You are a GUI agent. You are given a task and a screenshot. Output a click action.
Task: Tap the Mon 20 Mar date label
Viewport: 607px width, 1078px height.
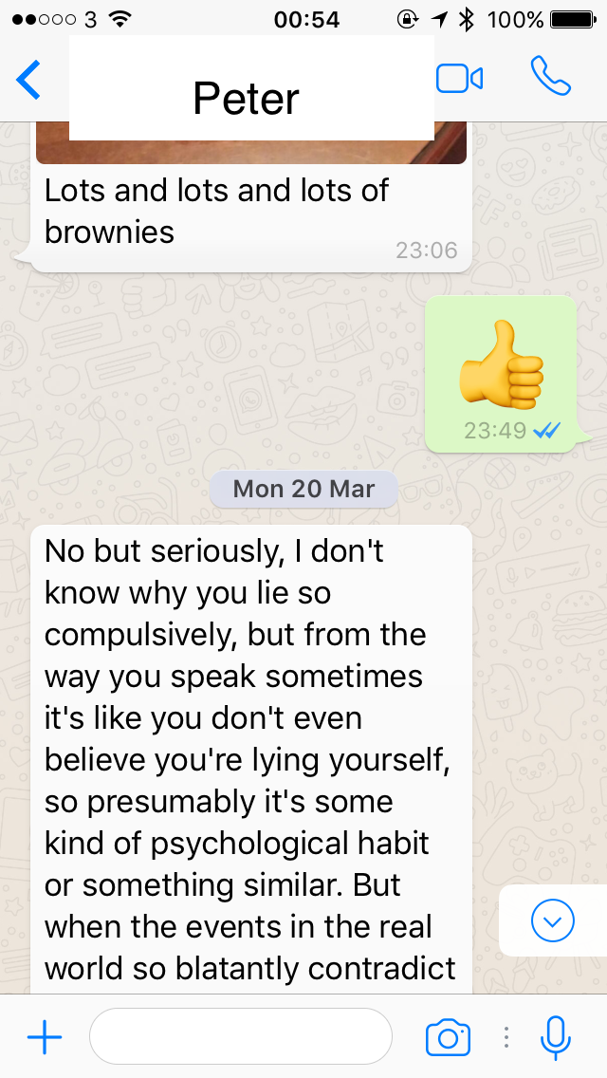303,489
